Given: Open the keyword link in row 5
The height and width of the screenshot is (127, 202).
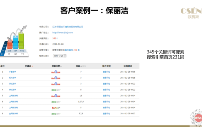Looking at the screenshot, I should tap(13, 96).
